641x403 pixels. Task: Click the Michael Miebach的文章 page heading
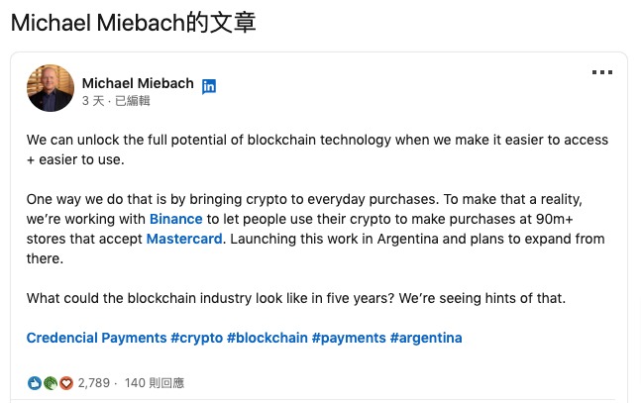tap(134, 23)
